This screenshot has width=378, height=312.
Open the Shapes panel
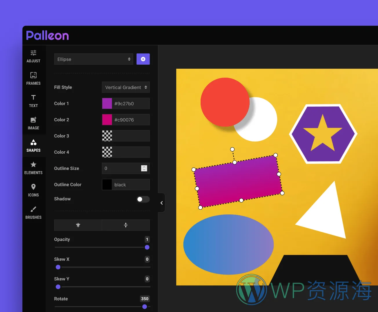tap(33, 145)
